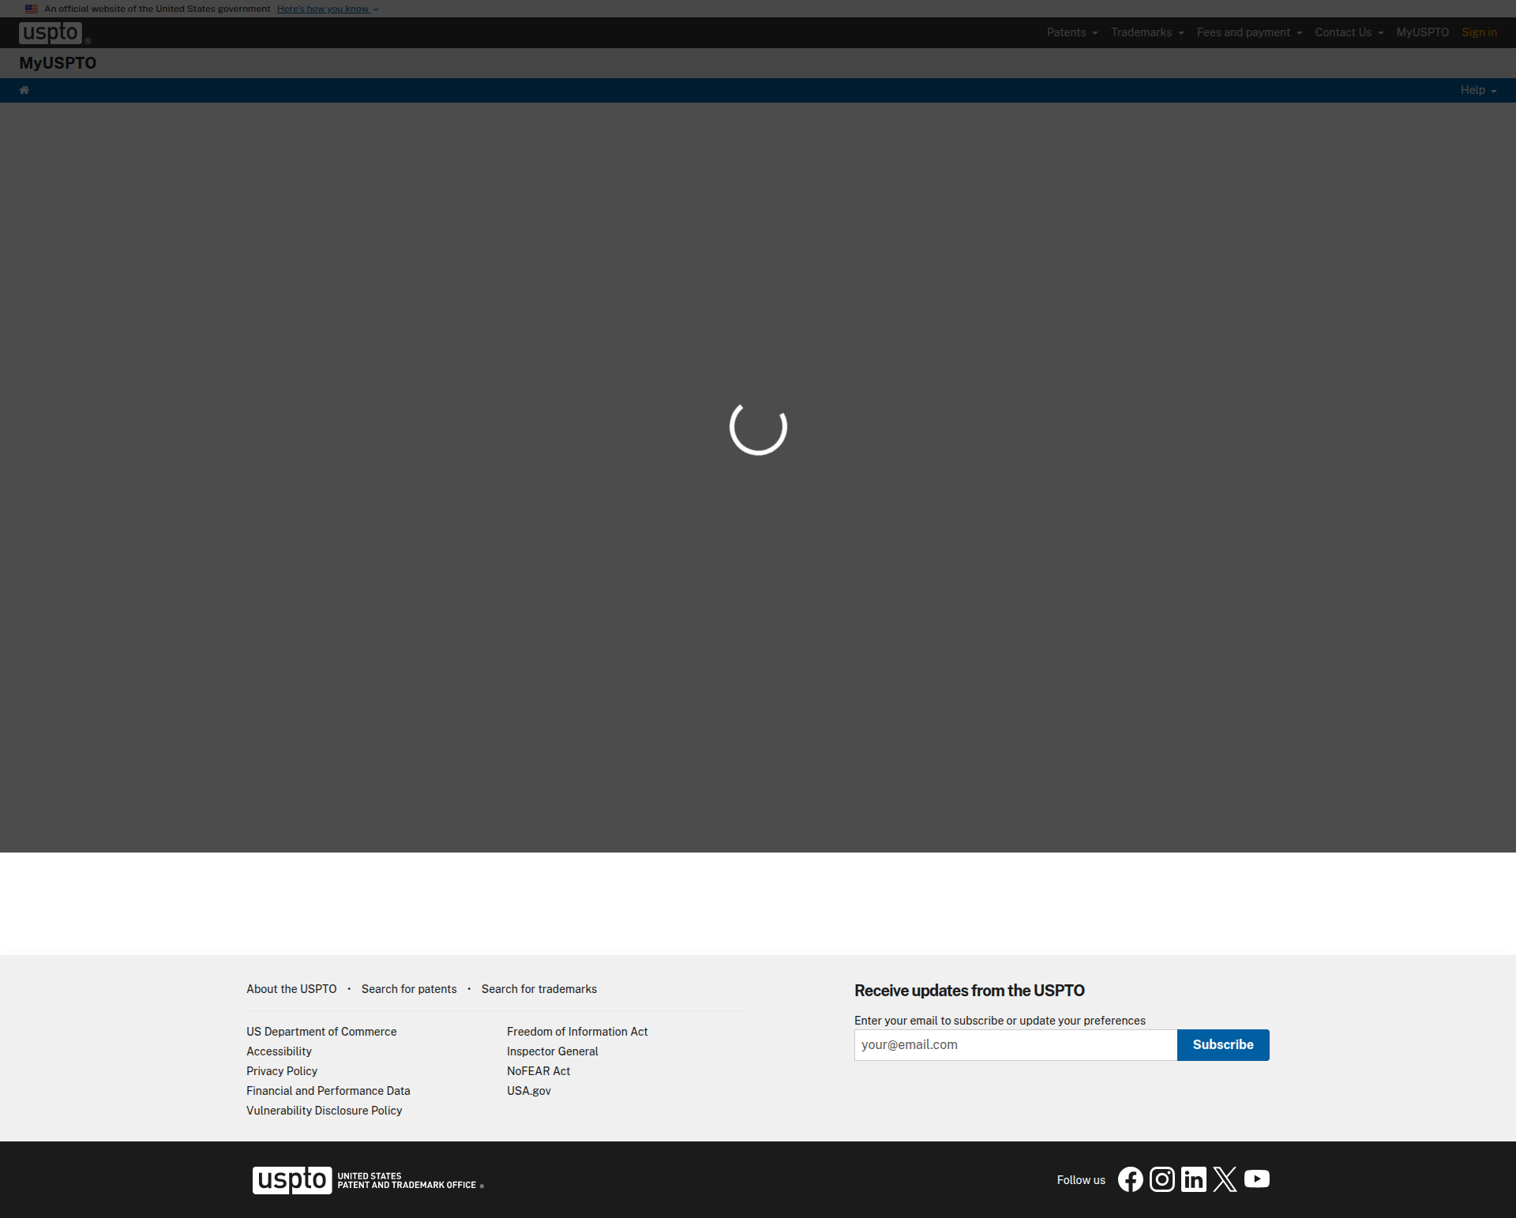Viewport: 1516px width, 1218px height.
Task: Open the Fees and payment dropdown
Action: click(x=1248, y=32)
